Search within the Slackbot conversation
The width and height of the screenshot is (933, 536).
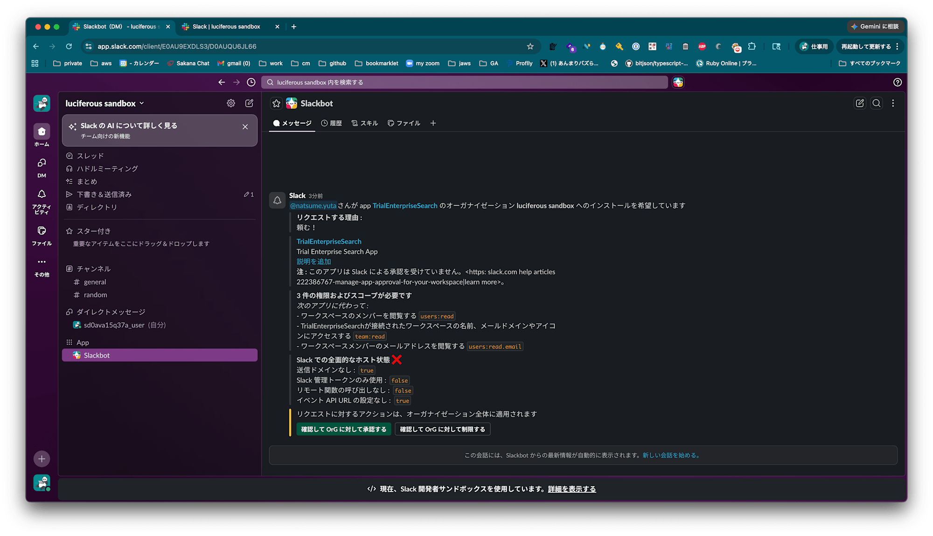pos(877,103)
